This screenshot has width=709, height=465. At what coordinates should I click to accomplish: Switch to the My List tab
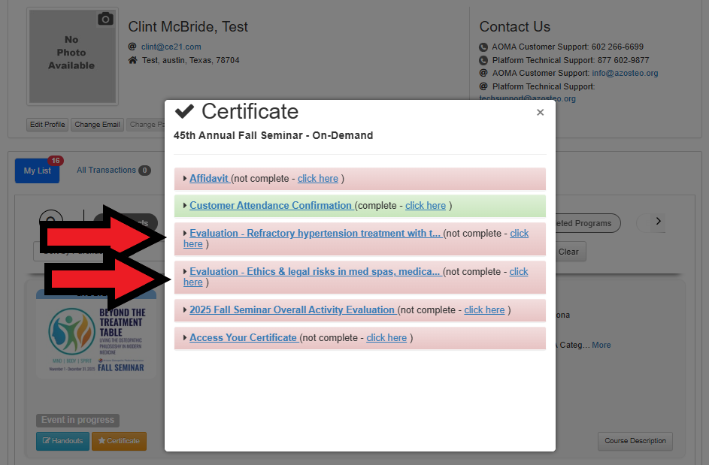tap(37, 171)
